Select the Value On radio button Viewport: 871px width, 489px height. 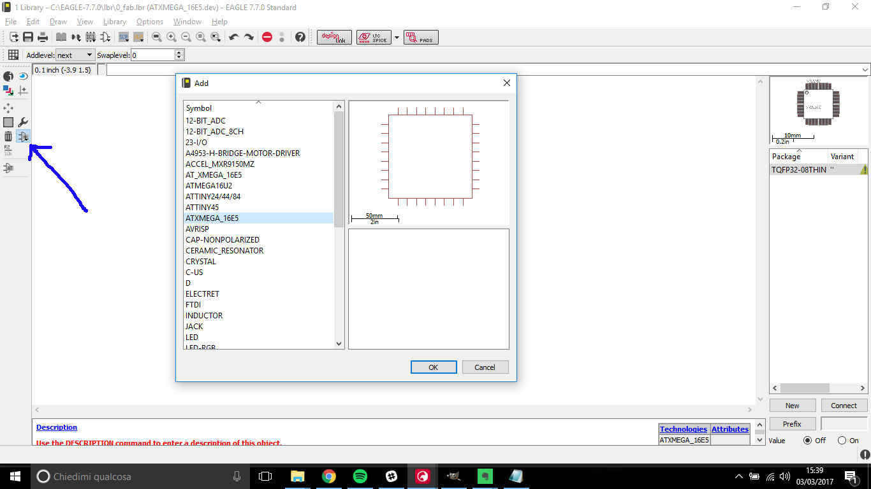(842, 441)
